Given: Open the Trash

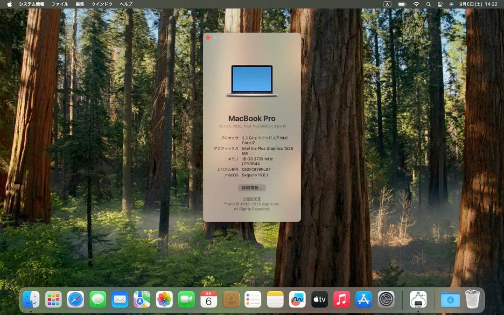Looking at the screenshot, I should 472,299.
